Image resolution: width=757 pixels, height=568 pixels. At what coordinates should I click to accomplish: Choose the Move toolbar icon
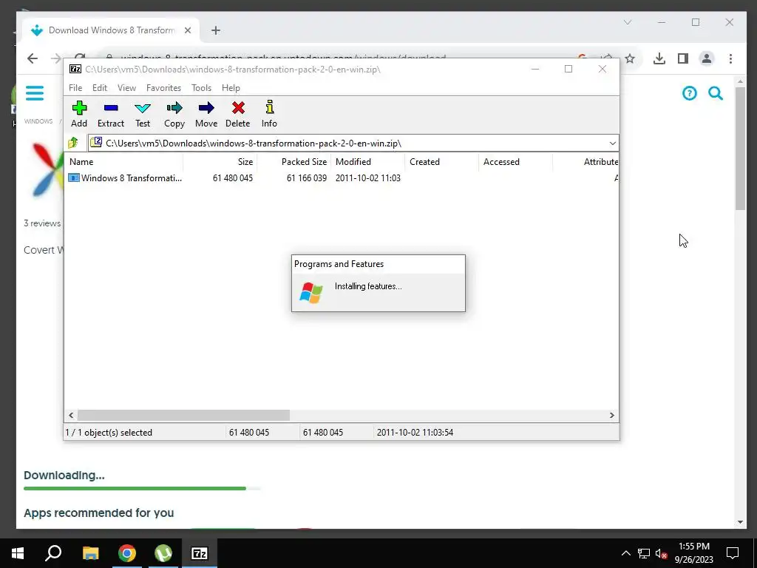pyautogui.click(x=206, y=114)
